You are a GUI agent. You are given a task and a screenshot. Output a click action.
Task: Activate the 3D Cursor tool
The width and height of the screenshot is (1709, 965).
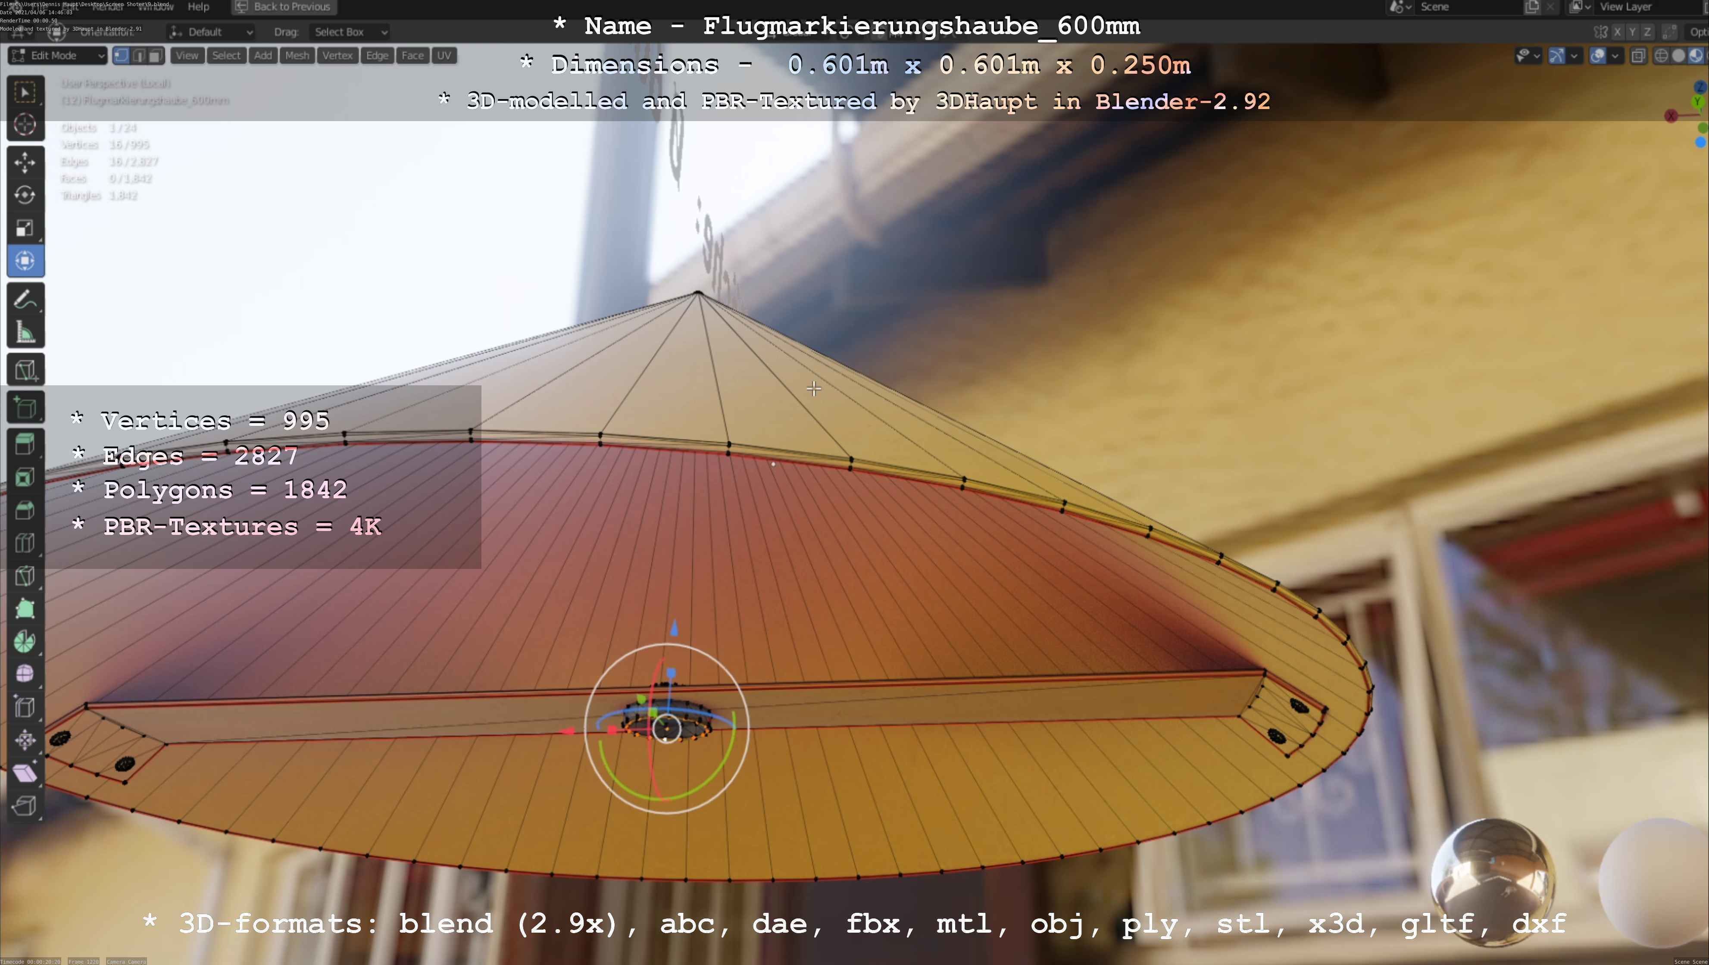[25, 125]
